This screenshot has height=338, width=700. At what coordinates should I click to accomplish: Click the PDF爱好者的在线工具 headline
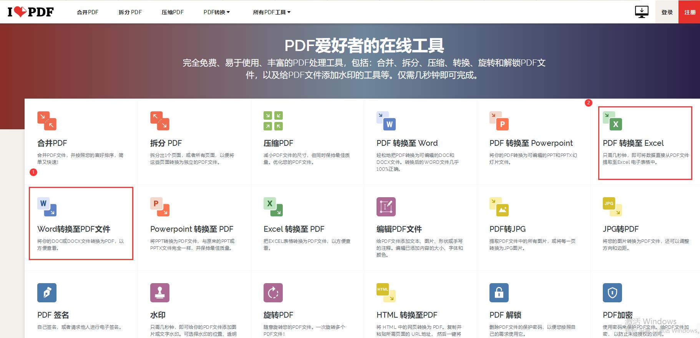click(x=364, y=46)
